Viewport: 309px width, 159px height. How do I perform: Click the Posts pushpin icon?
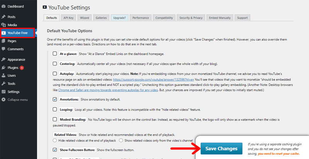[3, 17]
